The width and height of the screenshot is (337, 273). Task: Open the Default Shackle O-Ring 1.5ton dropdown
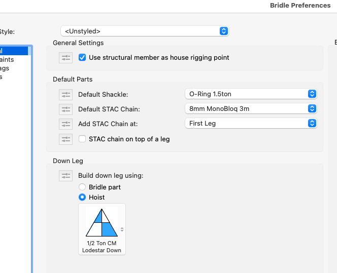coord(251,94)
